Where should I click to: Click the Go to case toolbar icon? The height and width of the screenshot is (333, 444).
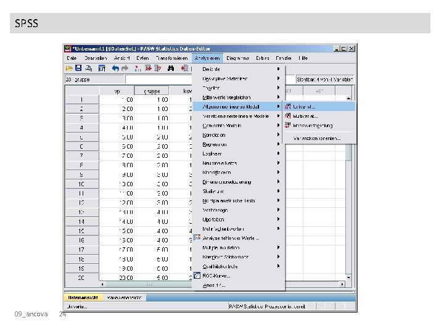pyautogui.click(x=138, y=68)
